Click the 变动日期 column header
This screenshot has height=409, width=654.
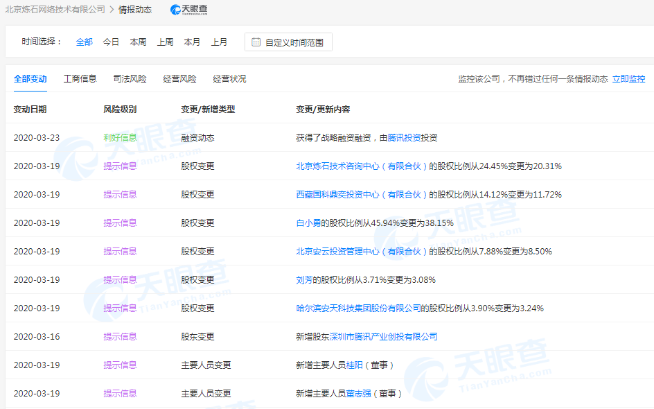[30, 110]
